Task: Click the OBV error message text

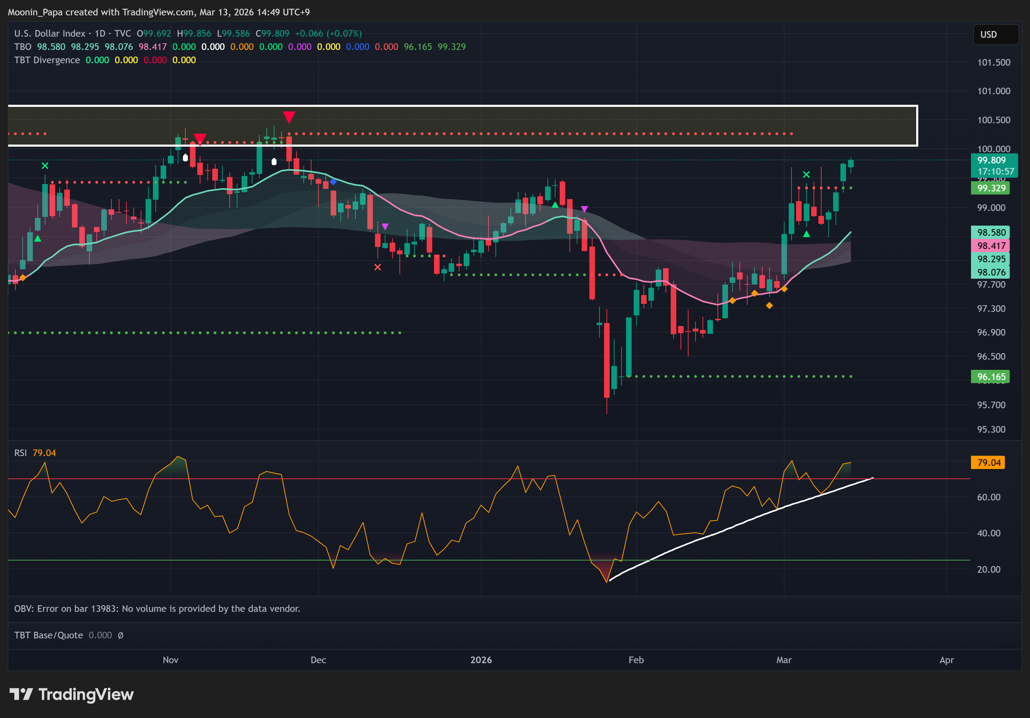Action: click(157, 608)
